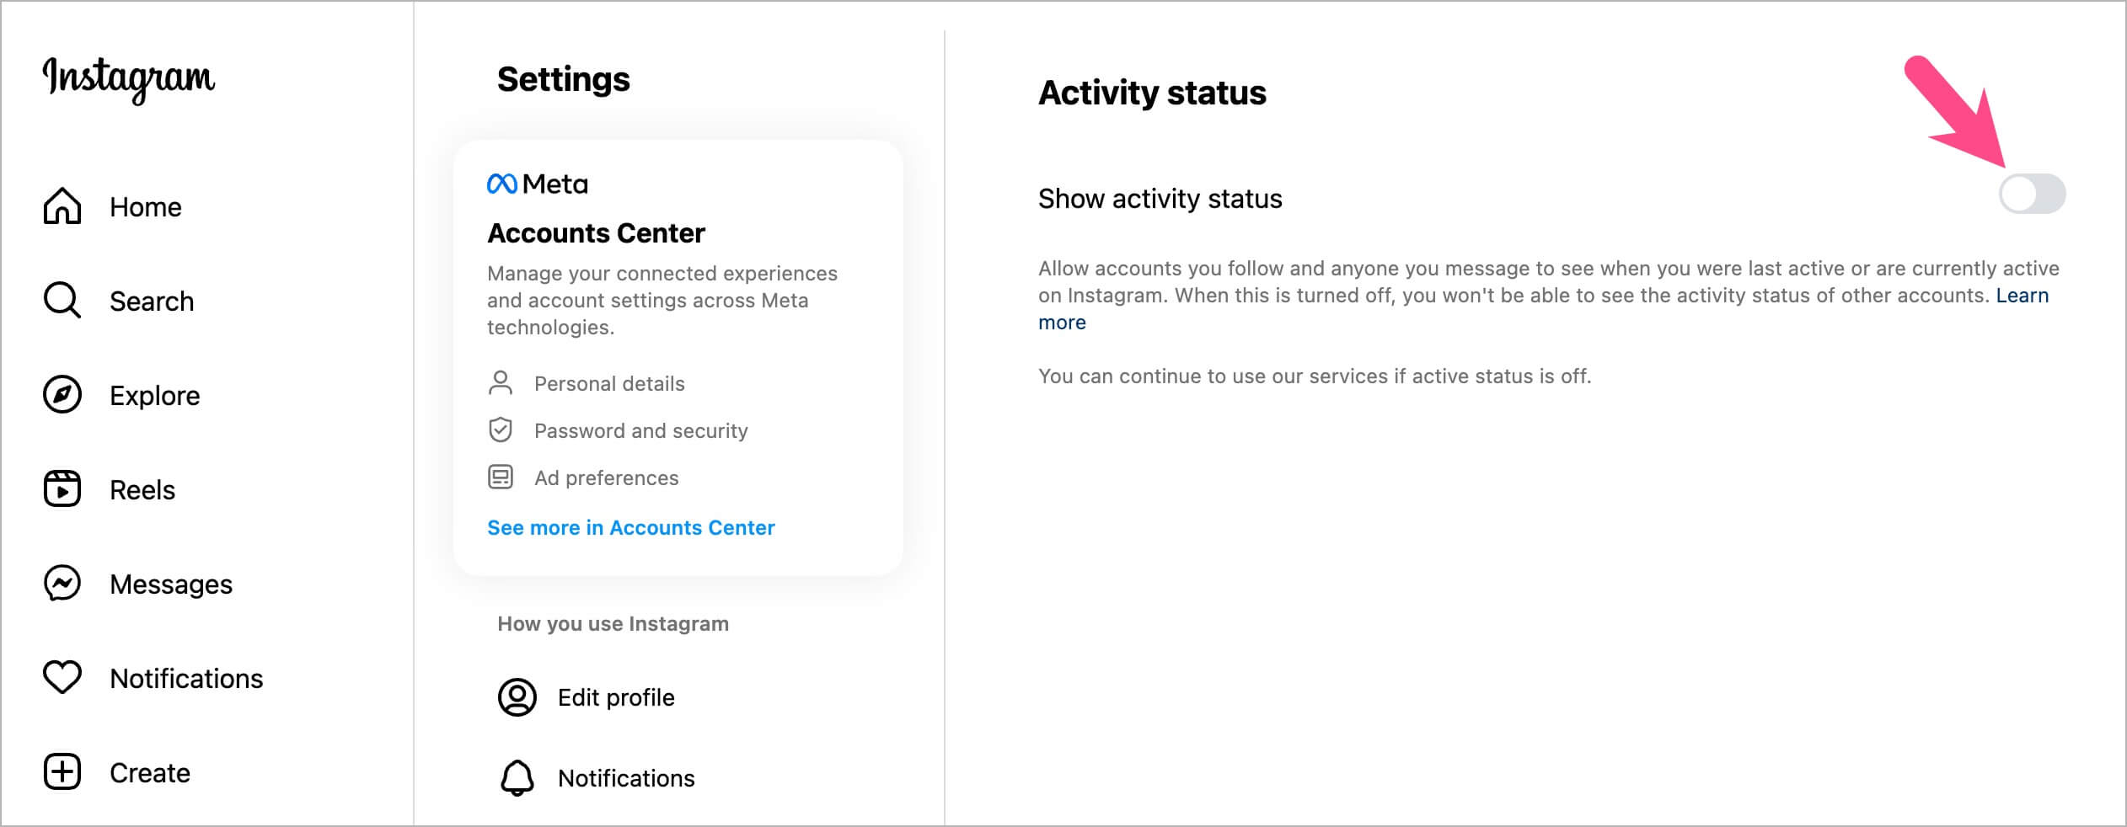Click the Create plus icon
The image size is (2127, 827).
(62, 772)
